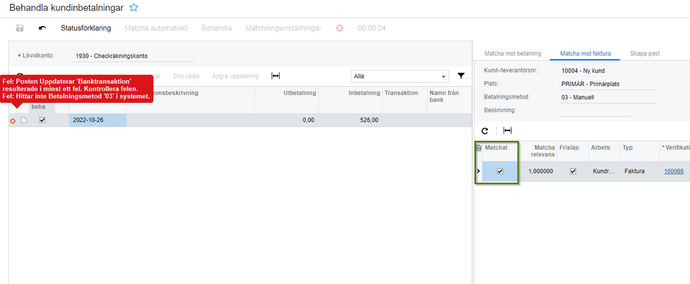Click the red cancel processing icon
This screenshot has width=690, height=284.
click(x=340, y=28)
